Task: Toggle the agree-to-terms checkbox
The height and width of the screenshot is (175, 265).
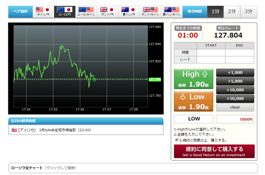Action: (176, 140)
